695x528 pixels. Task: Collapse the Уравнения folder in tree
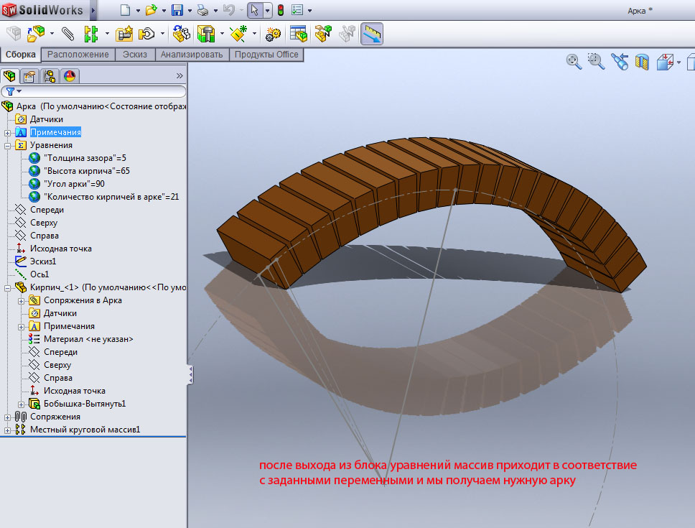tap(8, 145)
